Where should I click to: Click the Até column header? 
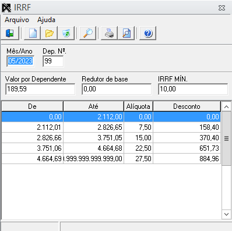pos(93,106)
